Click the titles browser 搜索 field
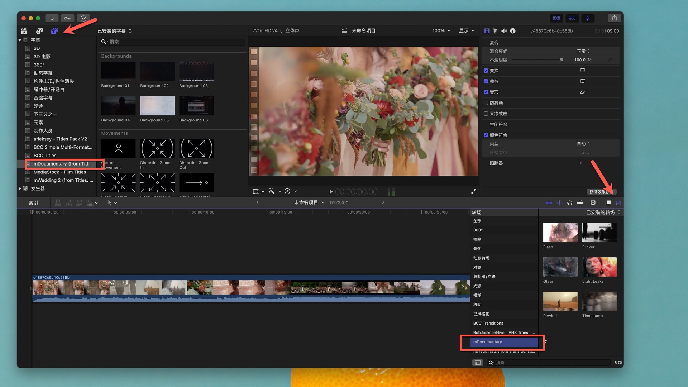 click(x=173, y=42)
